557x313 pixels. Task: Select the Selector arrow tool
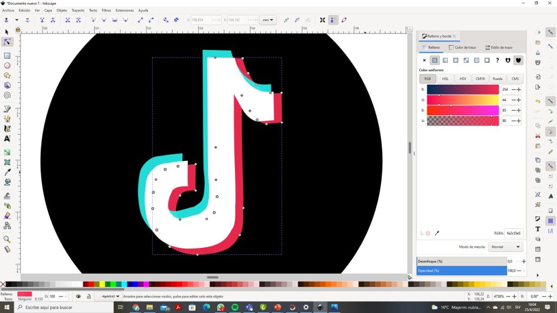(x=7, y=32)
